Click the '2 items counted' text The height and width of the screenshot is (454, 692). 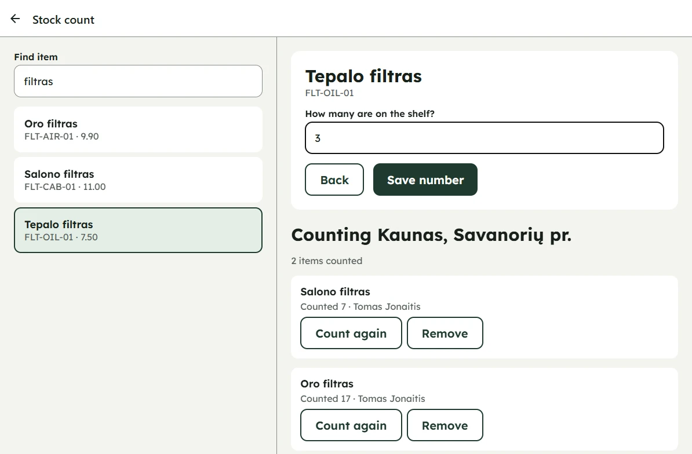tap(326, 261)
